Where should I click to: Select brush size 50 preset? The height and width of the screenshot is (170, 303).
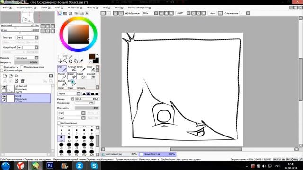92,145
